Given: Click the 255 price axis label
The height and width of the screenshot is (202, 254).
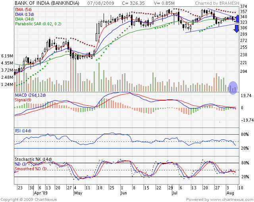Looking at the screenshot, I should (x=244, y=48).
